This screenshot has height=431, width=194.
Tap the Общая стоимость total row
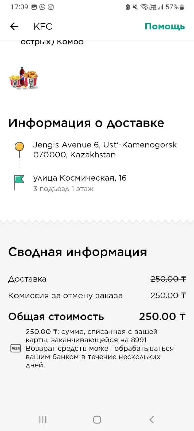pos(97,317)
